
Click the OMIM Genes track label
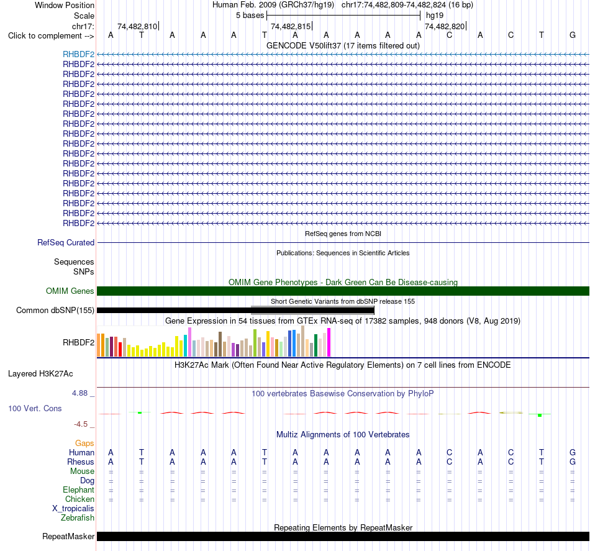[x=70, y=291]
